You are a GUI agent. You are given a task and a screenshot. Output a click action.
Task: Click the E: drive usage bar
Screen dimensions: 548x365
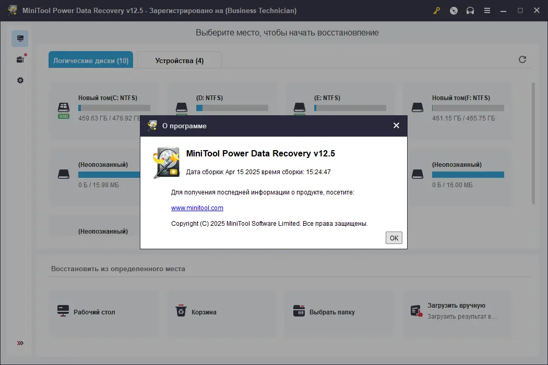(350, 108)
